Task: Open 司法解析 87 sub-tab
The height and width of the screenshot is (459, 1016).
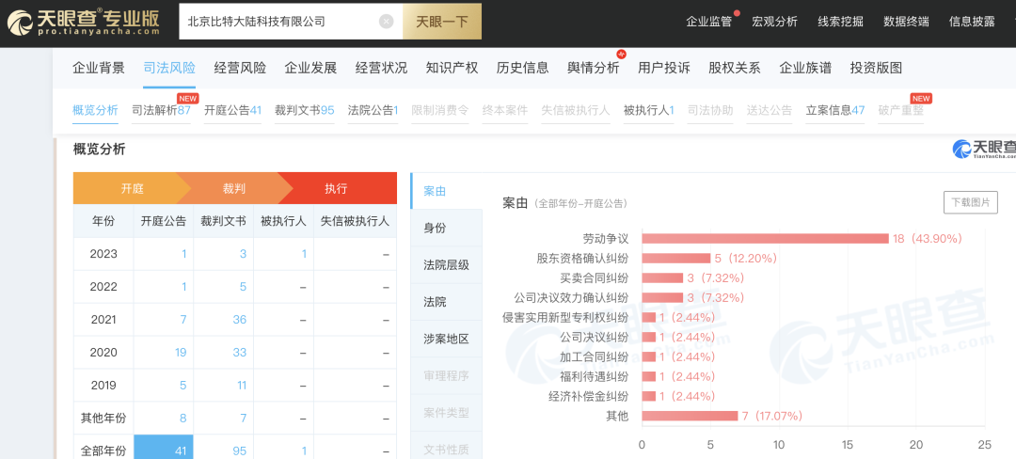Action: [161, 110]
